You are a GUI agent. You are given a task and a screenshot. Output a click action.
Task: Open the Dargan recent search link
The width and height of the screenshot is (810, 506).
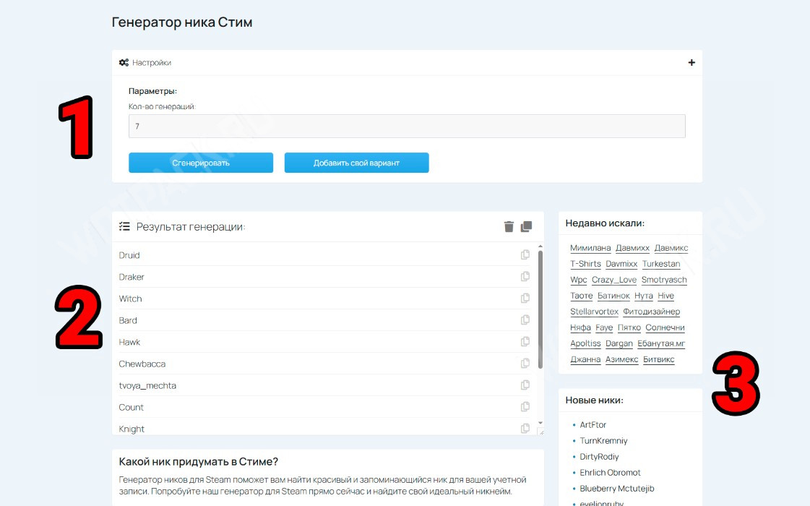pyautogui.click(x=619, y=343)
